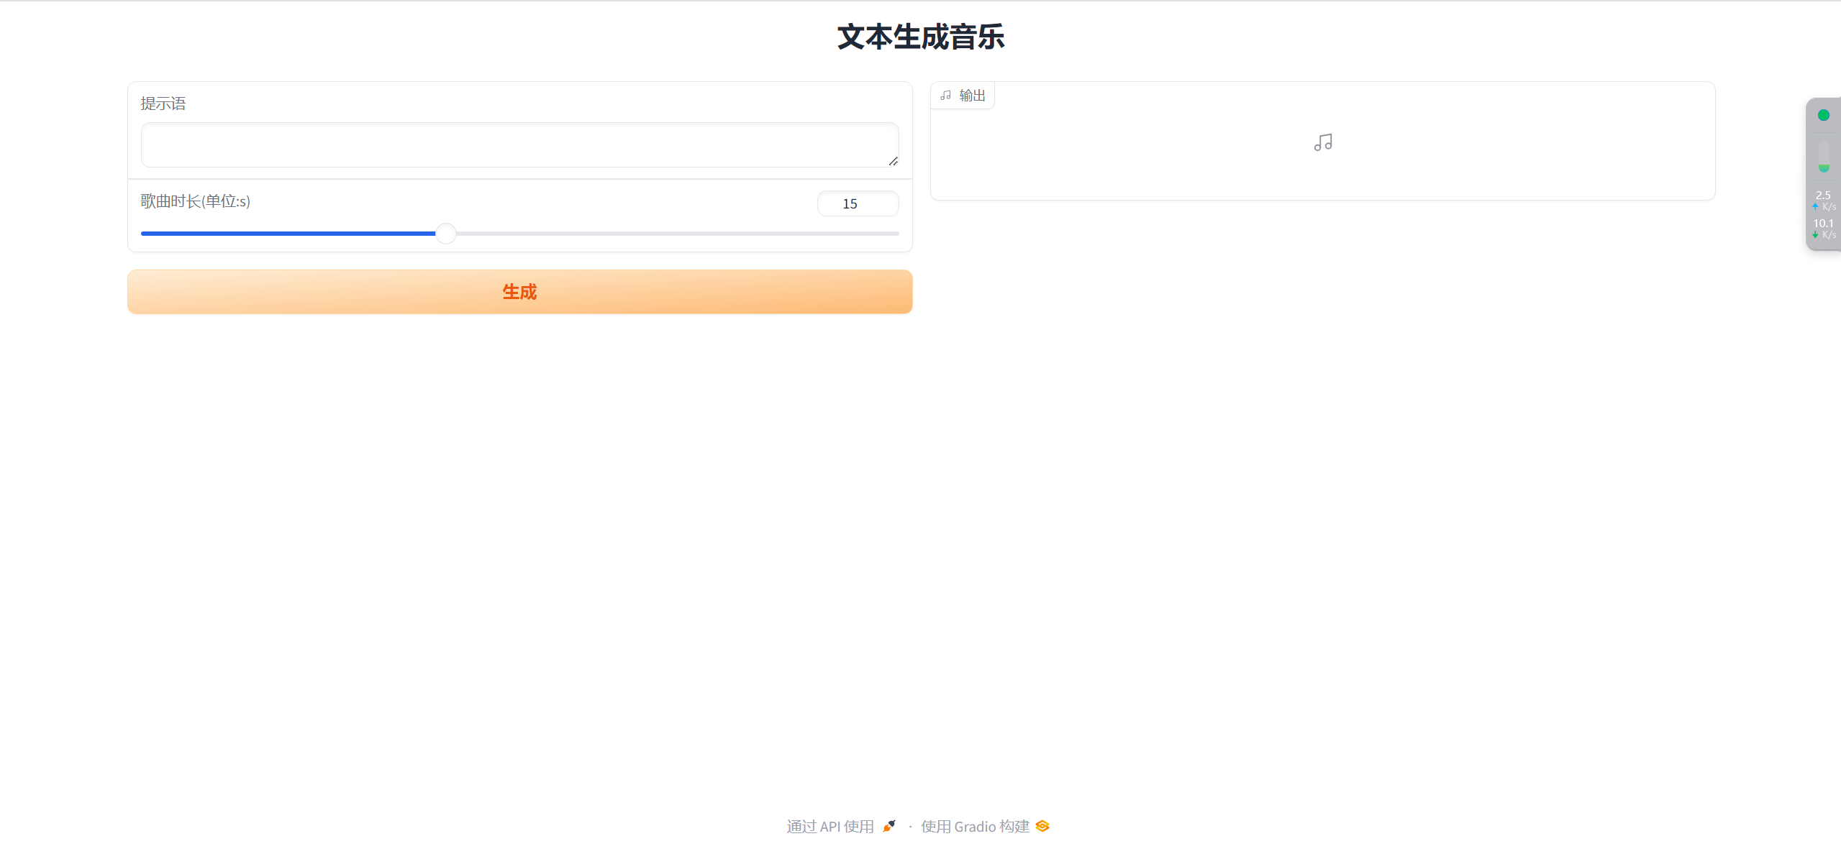
Task: Click the song duration slider thumb
Action: (x=446, y=234)
